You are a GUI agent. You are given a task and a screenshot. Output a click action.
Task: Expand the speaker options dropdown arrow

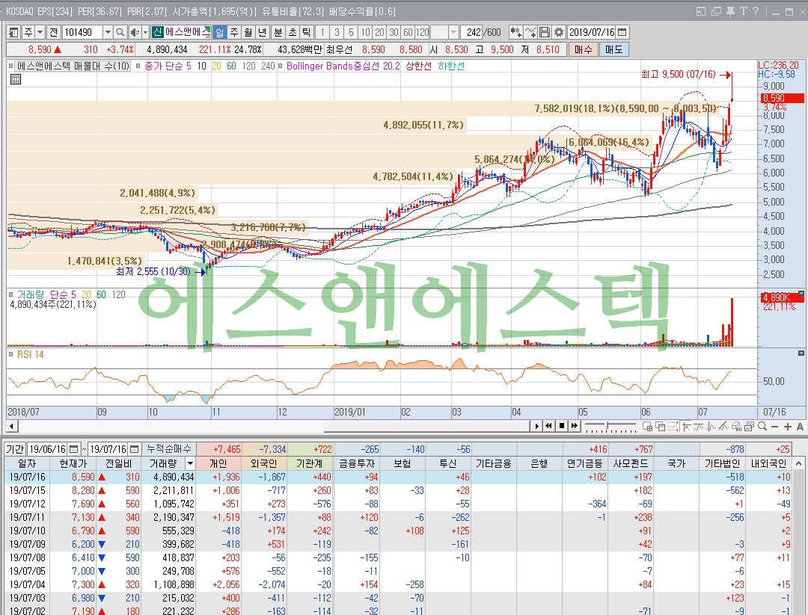[145, 32]
